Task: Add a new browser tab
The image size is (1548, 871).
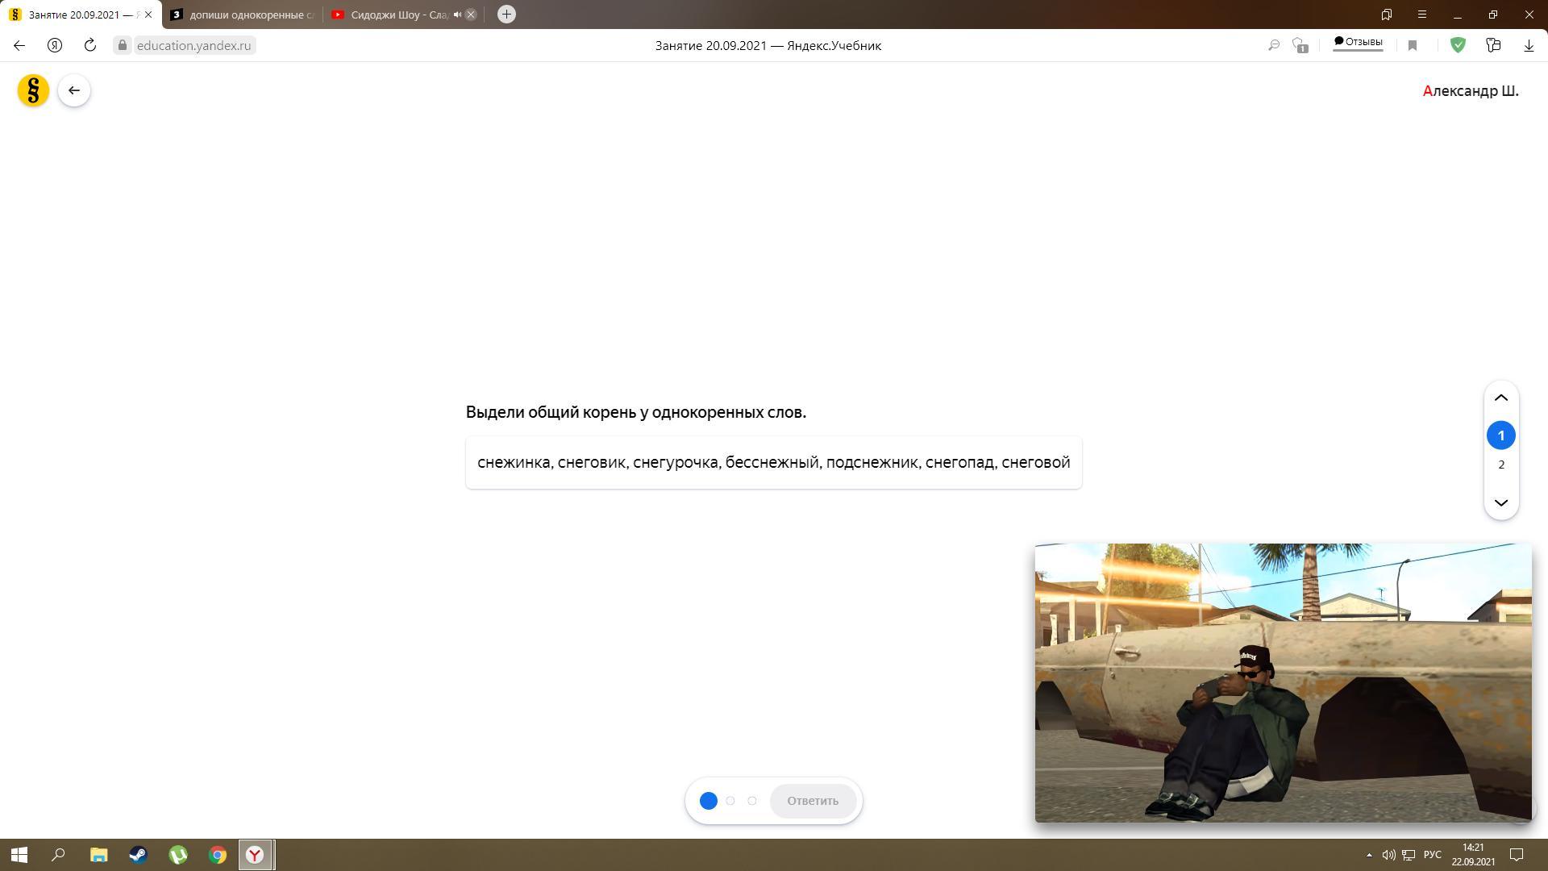Action: pyautogui.click(x=506, y=14)
